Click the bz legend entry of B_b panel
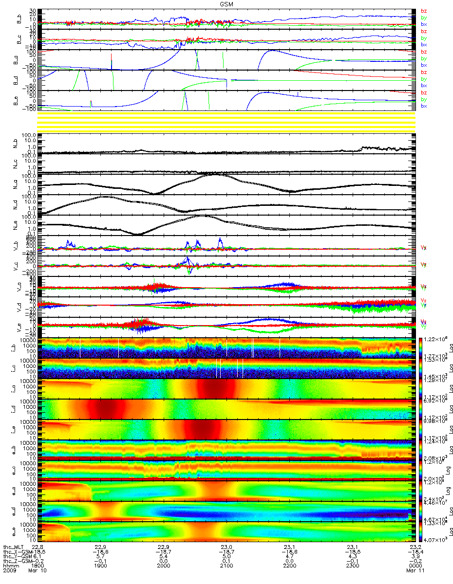The width and height of the screenshot is (453, 584). pos(424,11)
